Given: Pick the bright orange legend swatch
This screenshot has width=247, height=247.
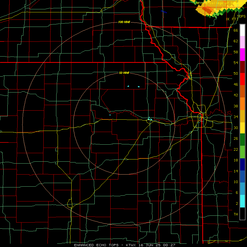Looking at the screenshot, I should [x=242, y=104].
